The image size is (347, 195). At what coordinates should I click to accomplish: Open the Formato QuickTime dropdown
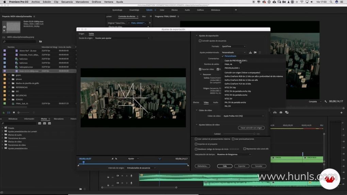pyautogui.click(x=233, y=46)
